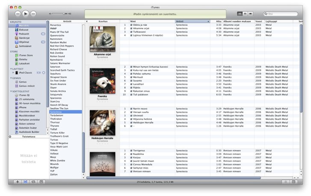This screenshot has height=196, width=311.
Task: Click the Play button
Action: (26, 14)
